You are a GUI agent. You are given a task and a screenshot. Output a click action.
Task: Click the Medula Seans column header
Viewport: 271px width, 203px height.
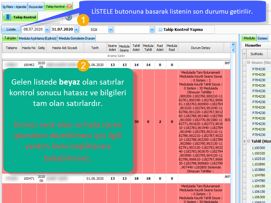point(124,48)
